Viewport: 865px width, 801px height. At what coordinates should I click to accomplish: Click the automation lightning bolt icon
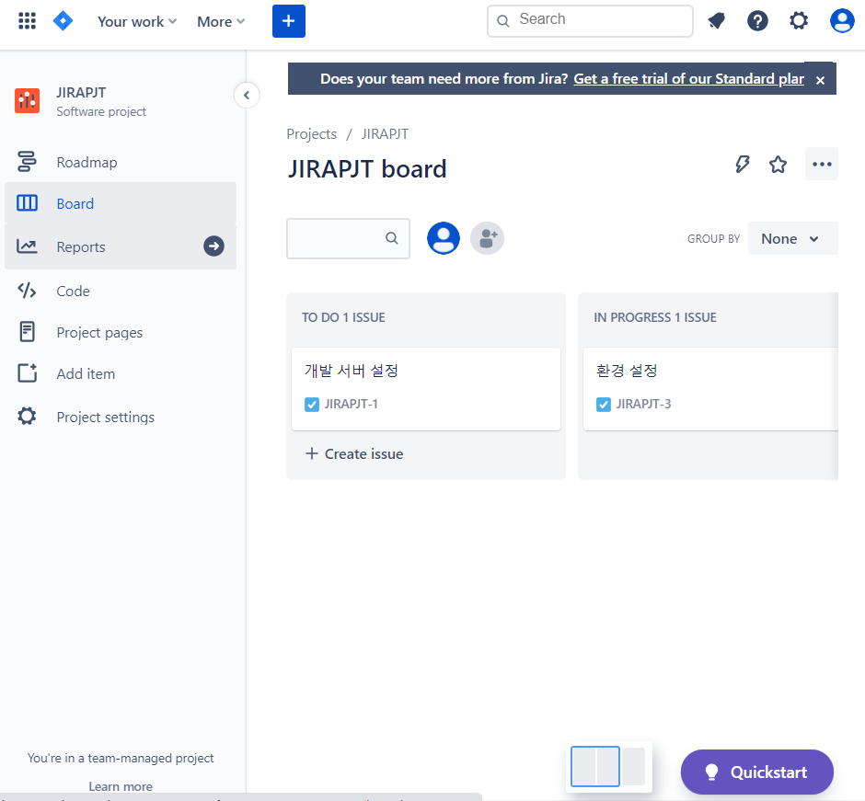pyautogui.click(x=743, y=164)
